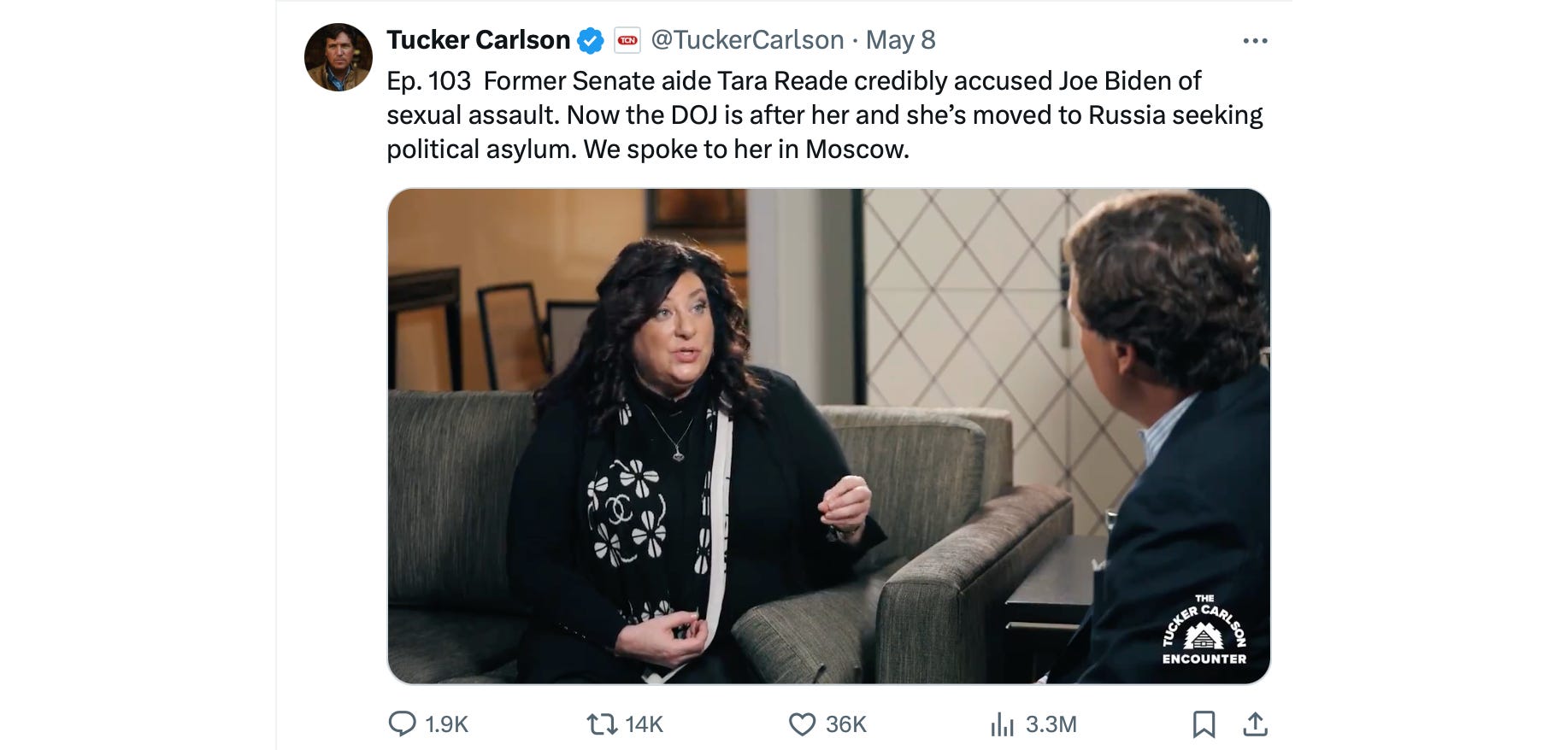Click the Tucker Carlson Encounter logo watermark
The height and width of the screenshot is (750, 1566).
1204,630
